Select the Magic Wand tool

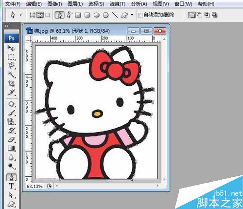pos(11,75)
